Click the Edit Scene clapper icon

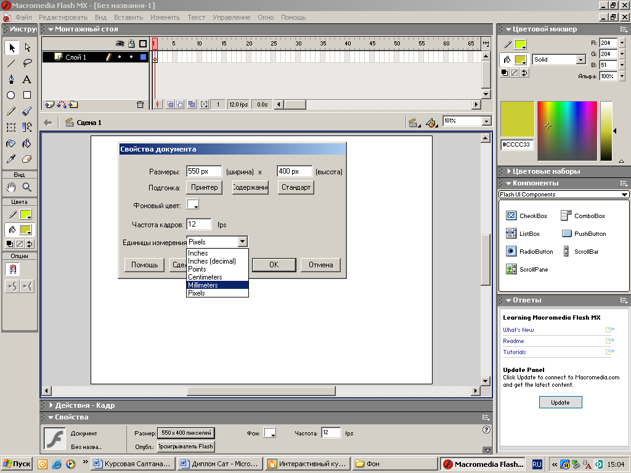tap(413, 123)
